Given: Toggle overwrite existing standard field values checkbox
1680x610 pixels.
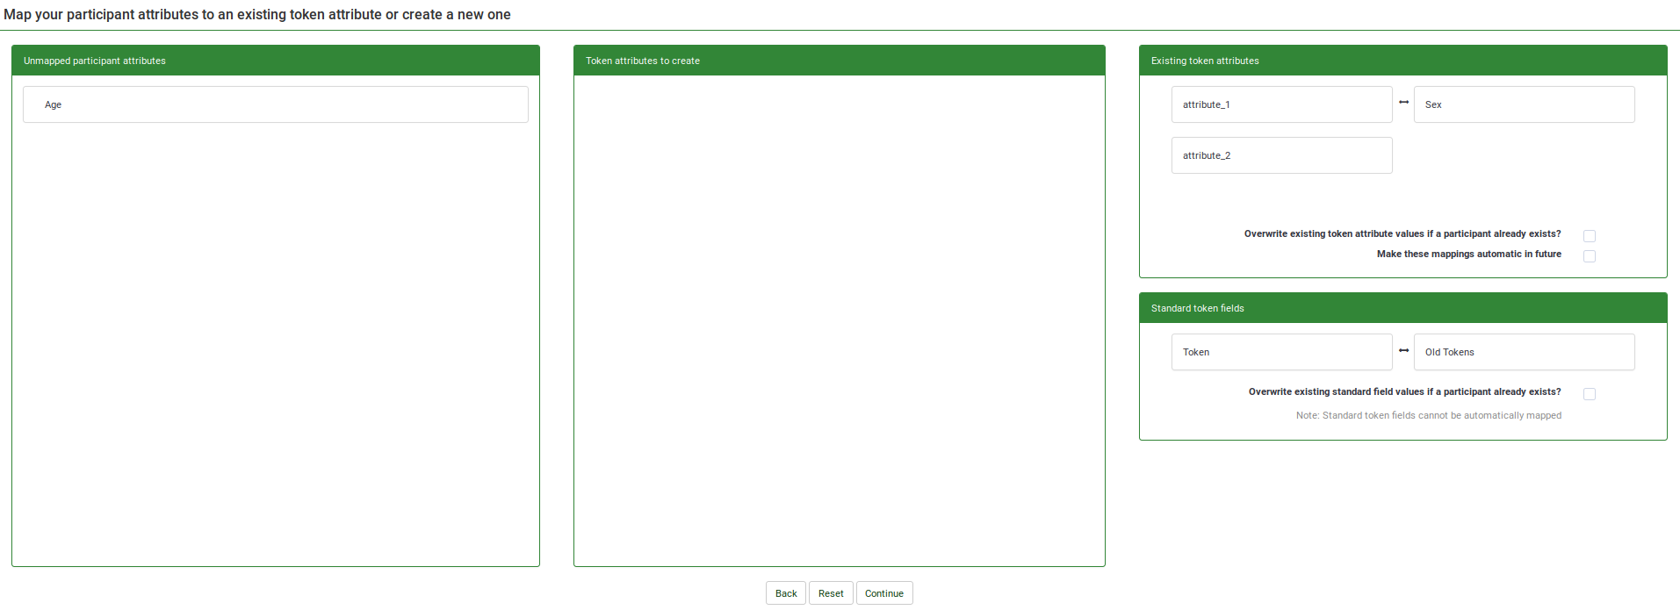Looking at the screenshot, I should click(x=1589, y=394).
